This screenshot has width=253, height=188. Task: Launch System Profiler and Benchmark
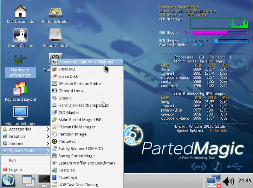(x=87, y=163)
